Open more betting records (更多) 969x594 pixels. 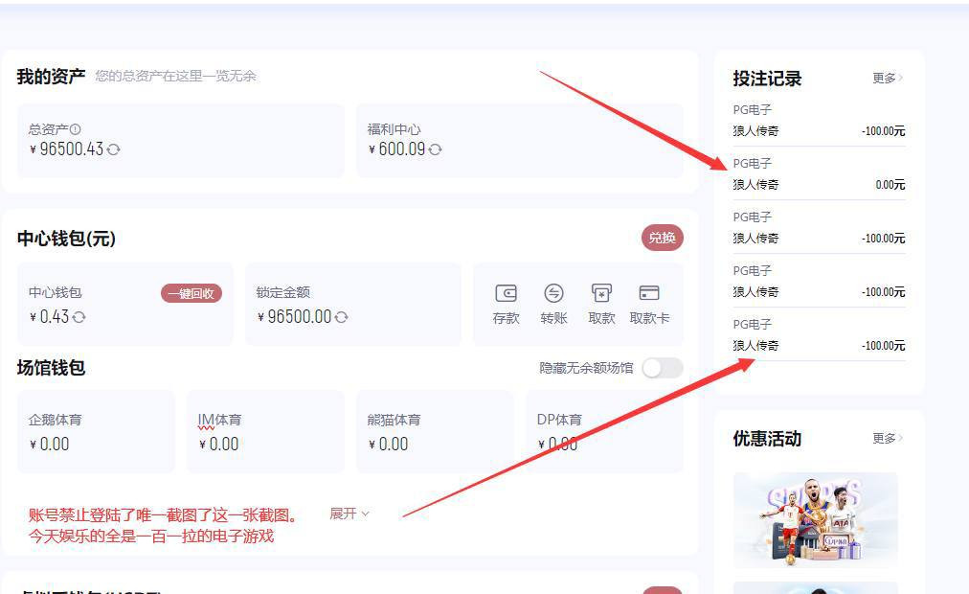tap(887, 79)
